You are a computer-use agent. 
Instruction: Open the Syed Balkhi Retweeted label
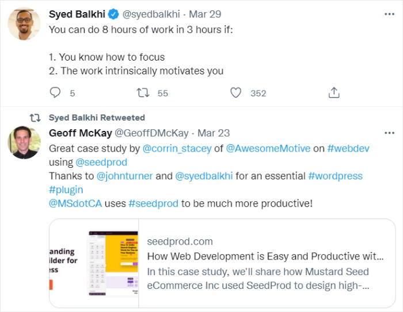click(x=97, y=118)
